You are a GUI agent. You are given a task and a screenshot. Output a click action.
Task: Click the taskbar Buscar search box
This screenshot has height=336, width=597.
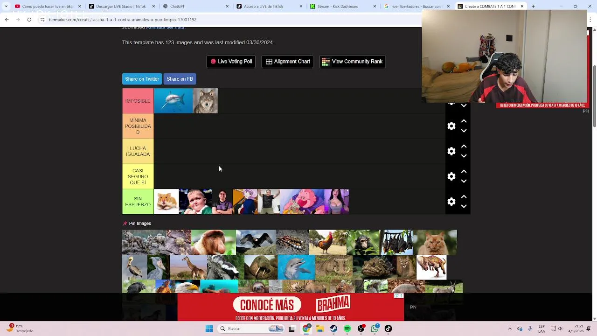[x=251, y=329]
